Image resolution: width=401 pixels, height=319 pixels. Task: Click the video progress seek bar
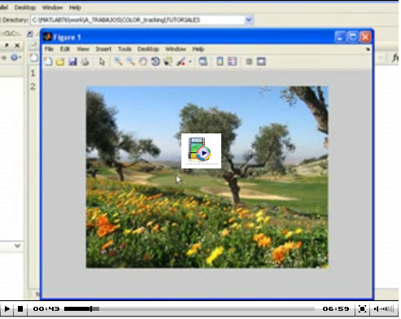pyautogui.click(x=190, y=308)
